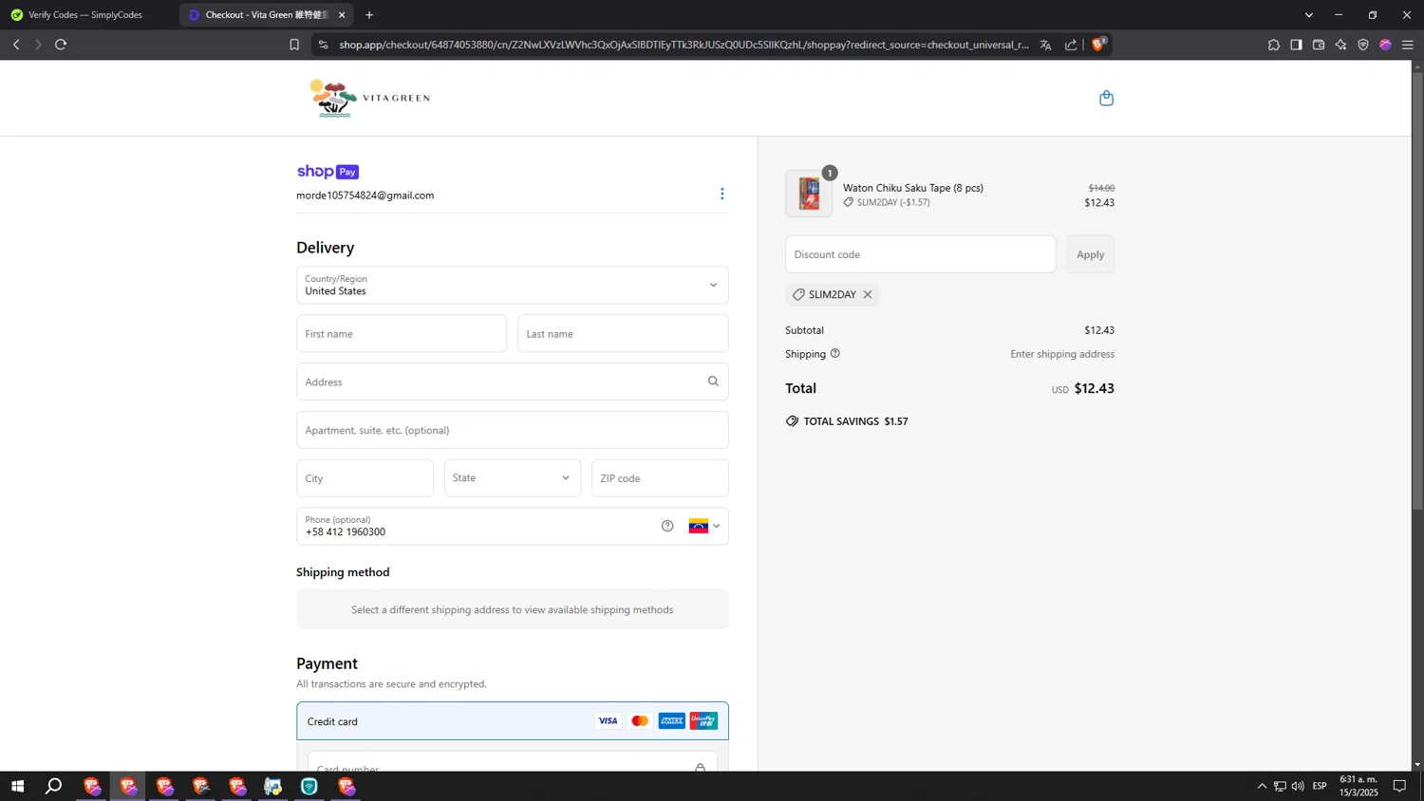Image resolution: width=1424 pixels, height=801 pixels.
Task: Open a new browser tab
Action: (369, 15)
